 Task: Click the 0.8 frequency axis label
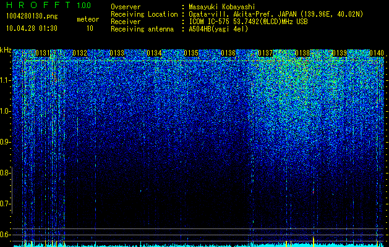5,173
